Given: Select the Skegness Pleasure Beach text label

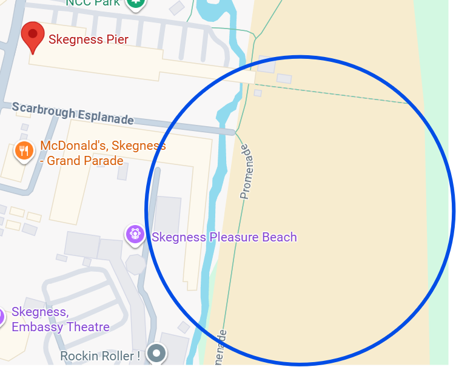Looking at the screenshot, I should pyautogui.click(x=224, y=237).
